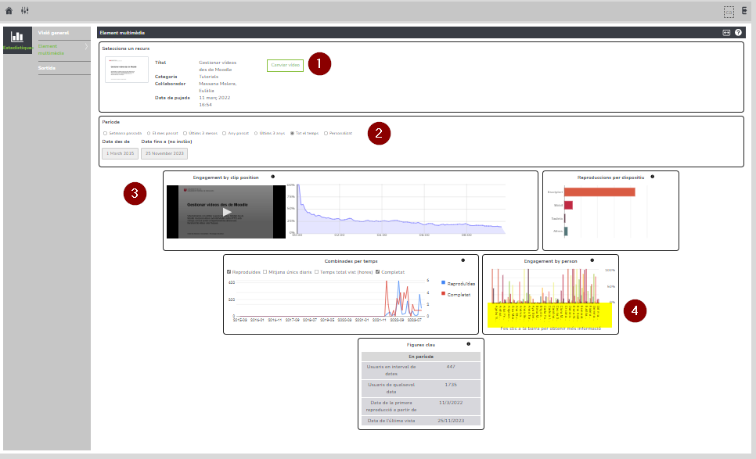Click info dot of Combinades per temps
The width and height of the screenshot is (756, 459).
[463, 260]
